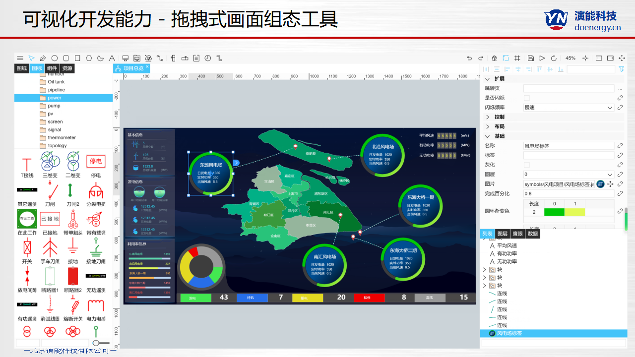Screen dimensions: 635x357
Task: Enable the 是否闪烁 checkbox
Action: coord(527,98)
